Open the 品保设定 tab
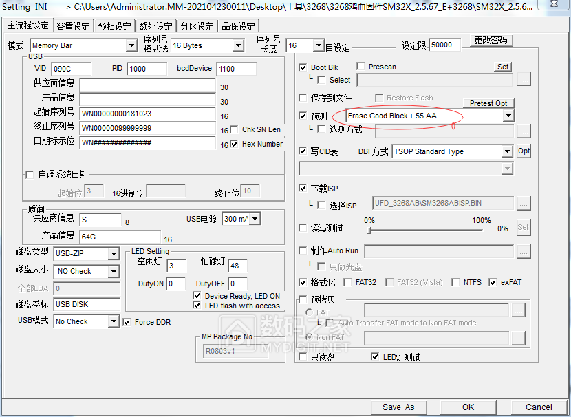This screenshot has height=417, width=571. tap(239, 25)
